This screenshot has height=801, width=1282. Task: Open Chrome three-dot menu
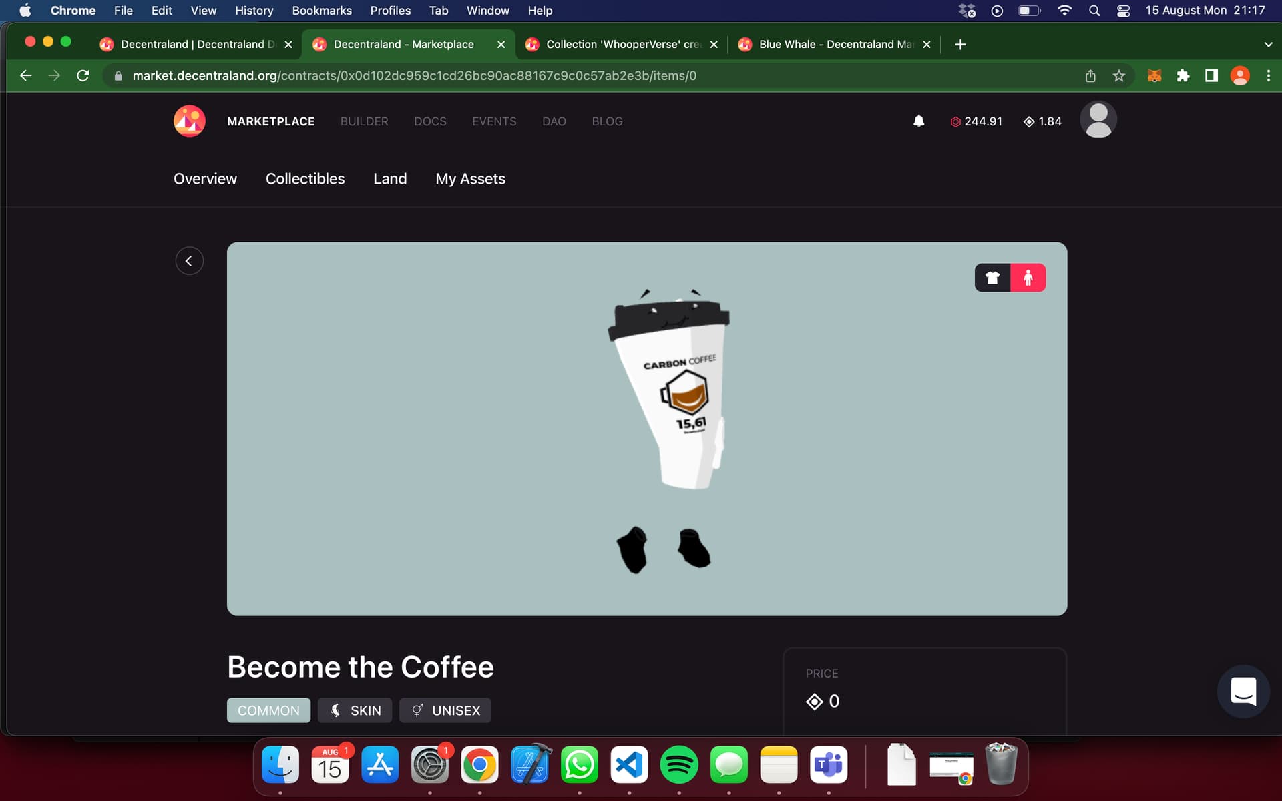(x=1269, y=76)
